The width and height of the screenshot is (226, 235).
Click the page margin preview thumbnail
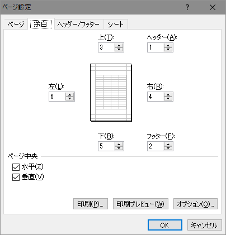point(111,93)
